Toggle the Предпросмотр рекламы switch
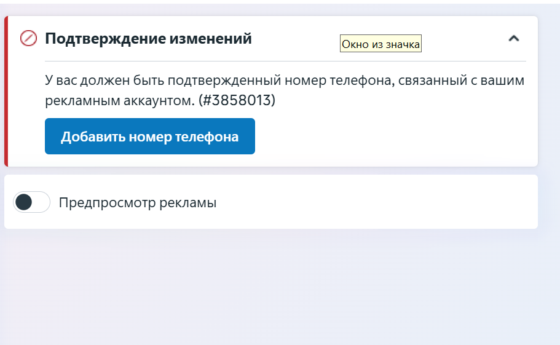This screenshot has width=560, height=345. 32,202
